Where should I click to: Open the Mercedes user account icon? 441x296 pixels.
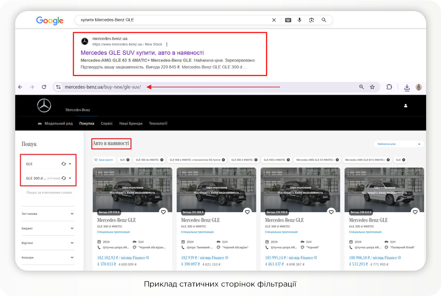(406, 106)
